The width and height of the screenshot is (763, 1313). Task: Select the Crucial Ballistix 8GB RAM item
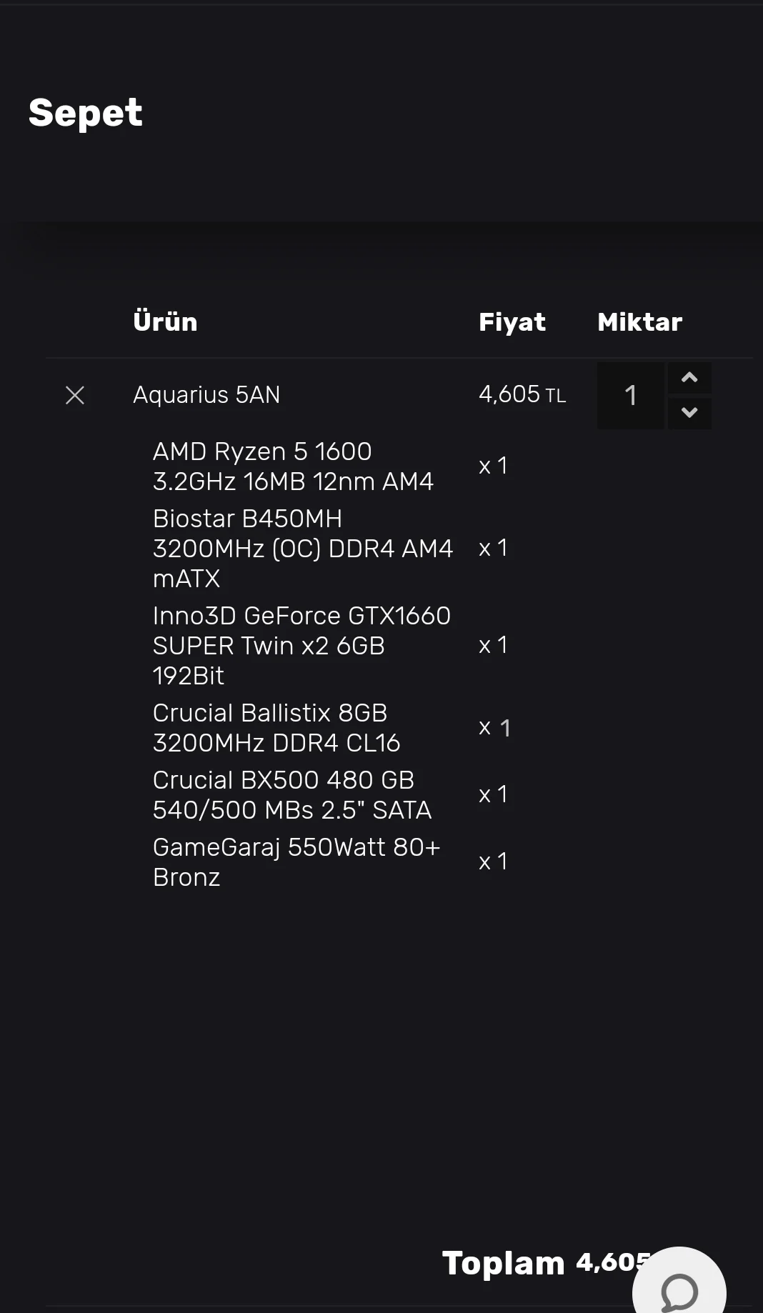coord(276,728)
